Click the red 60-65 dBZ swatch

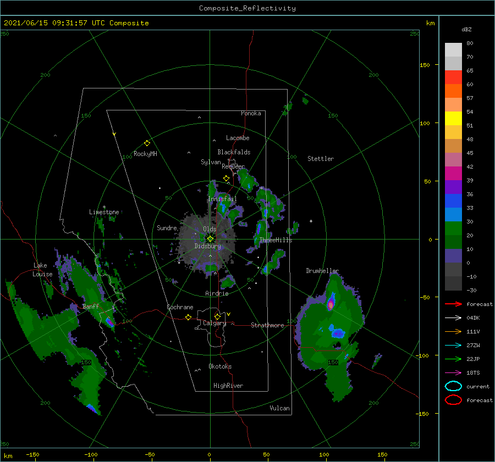tap(453, 77)
